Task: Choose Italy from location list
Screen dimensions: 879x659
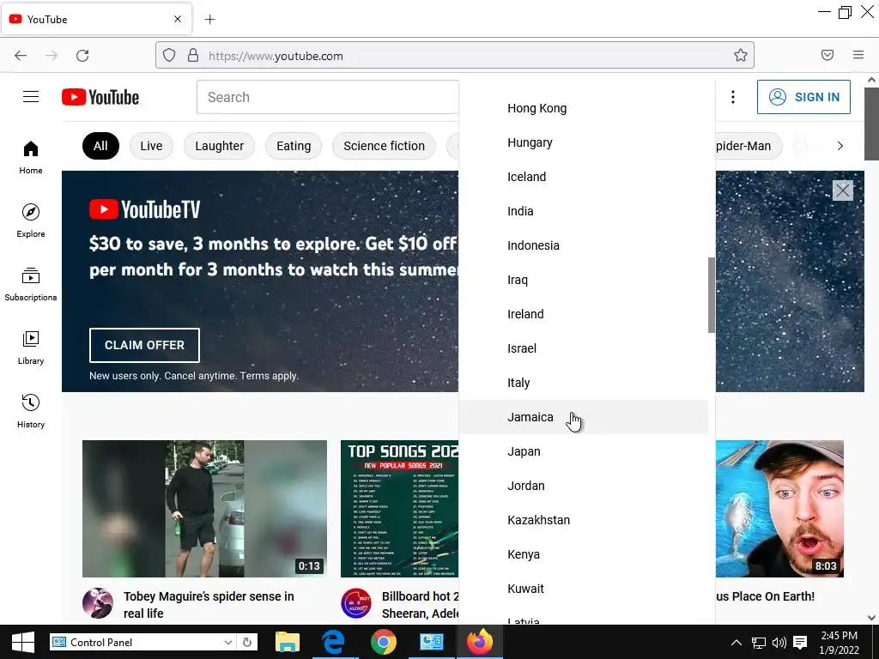Action: point(584,383)
